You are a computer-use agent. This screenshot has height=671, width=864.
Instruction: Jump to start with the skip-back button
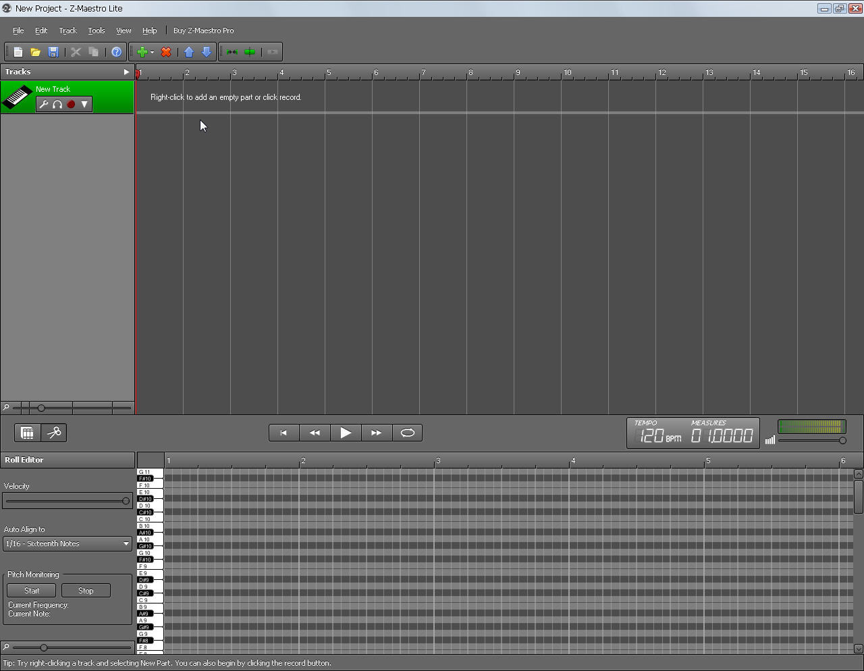pyautogui.click(x=283, y=433)
